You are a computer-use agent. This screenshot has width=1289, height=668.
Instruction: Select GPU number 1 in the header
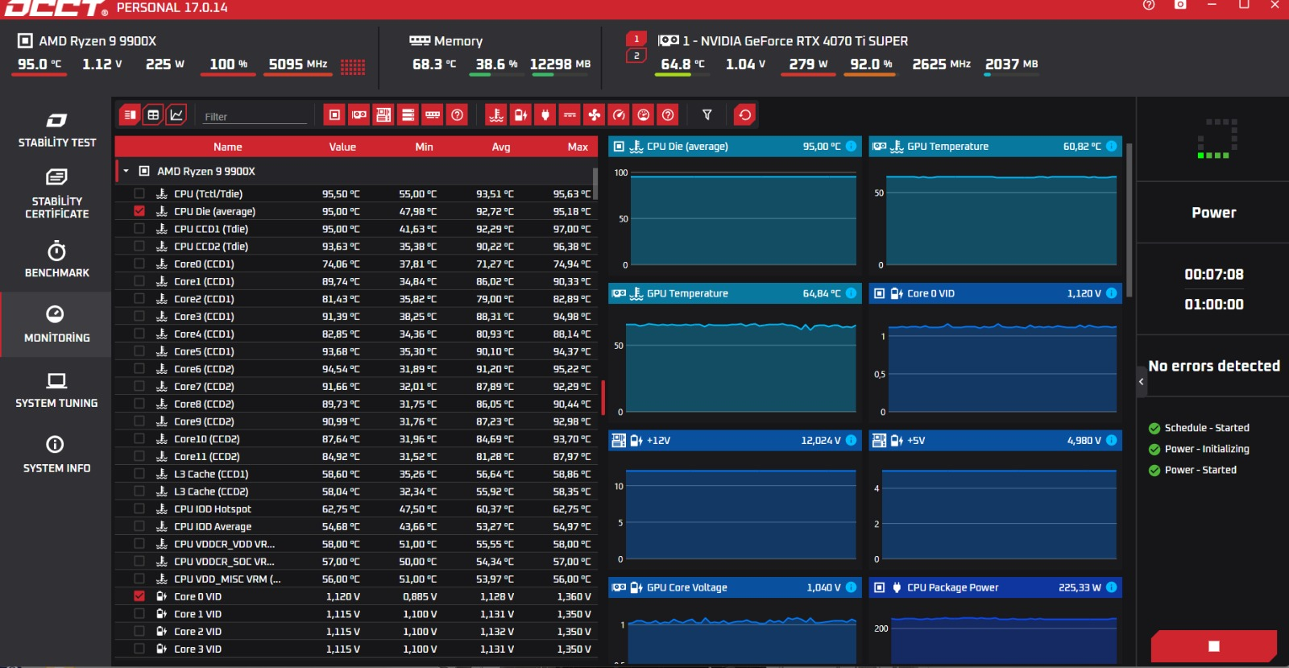(x=636, y=39)
